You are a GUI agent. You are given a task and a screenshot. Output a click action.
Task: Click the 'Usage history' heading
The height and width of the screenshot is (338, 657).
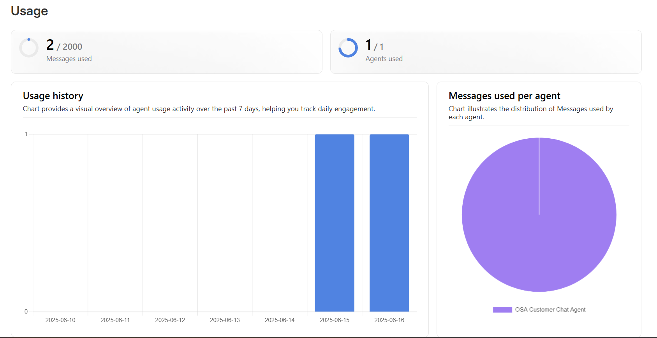(x=53, y=96)
